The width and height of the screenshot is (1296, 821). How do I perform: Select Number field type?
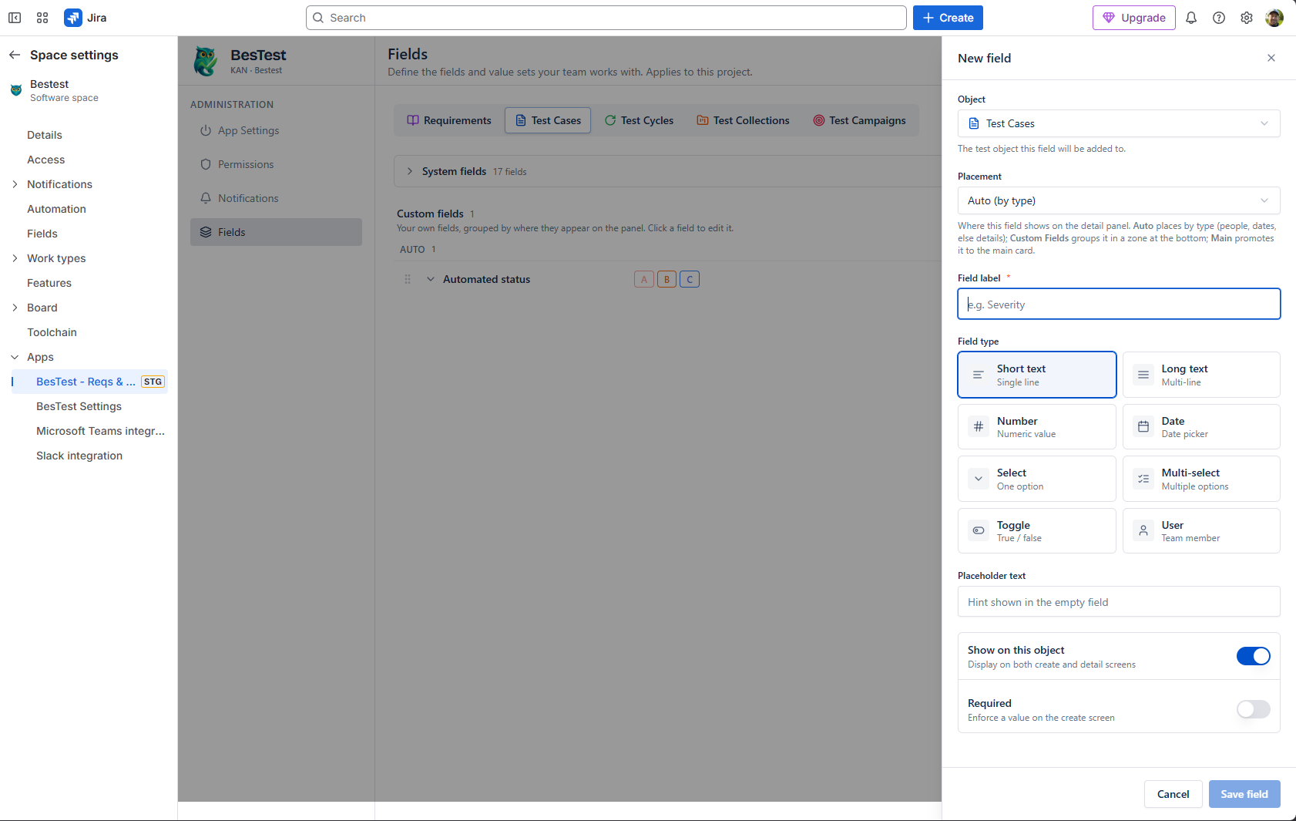click(x=1037, y=427)
